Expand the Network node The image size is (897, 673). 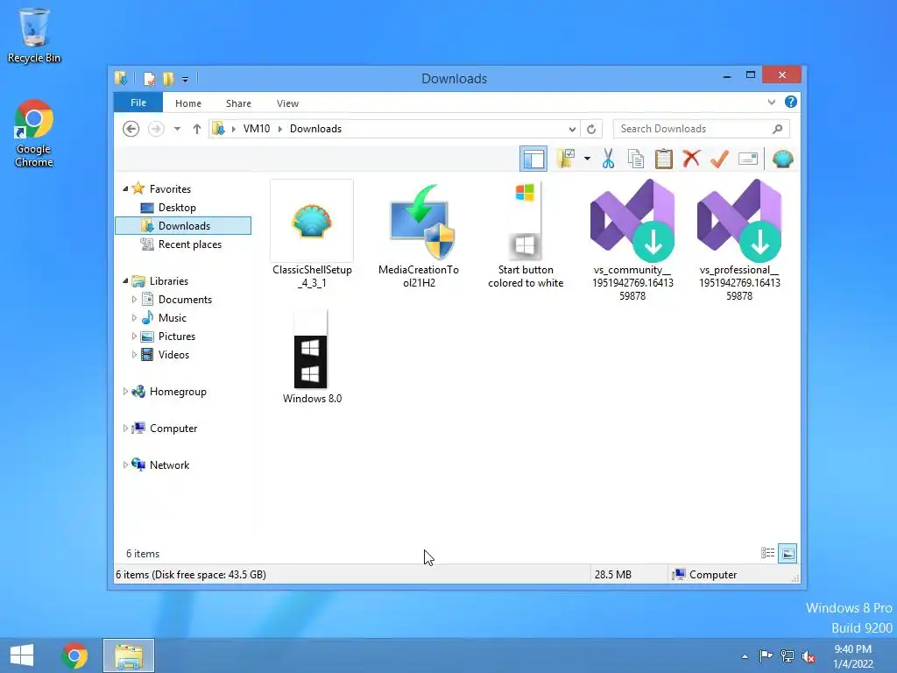(125, 464)
